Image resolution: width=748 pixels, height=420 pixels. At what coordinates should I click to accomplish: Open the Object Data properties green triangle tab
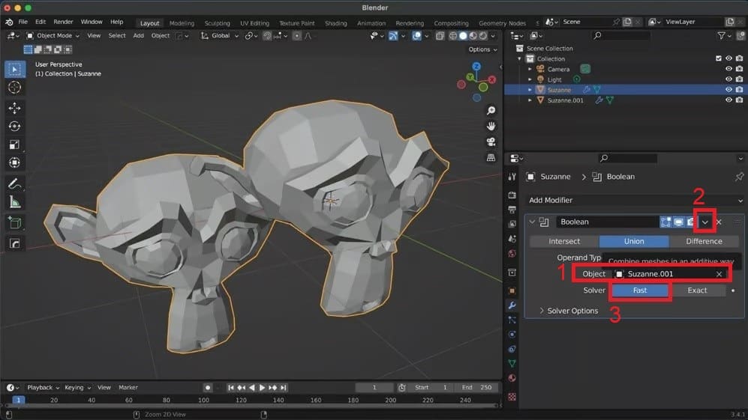point(512,363)
